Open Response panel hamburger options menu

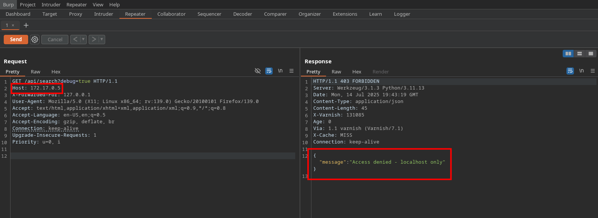pyautogui.click(x=593, y=71)
